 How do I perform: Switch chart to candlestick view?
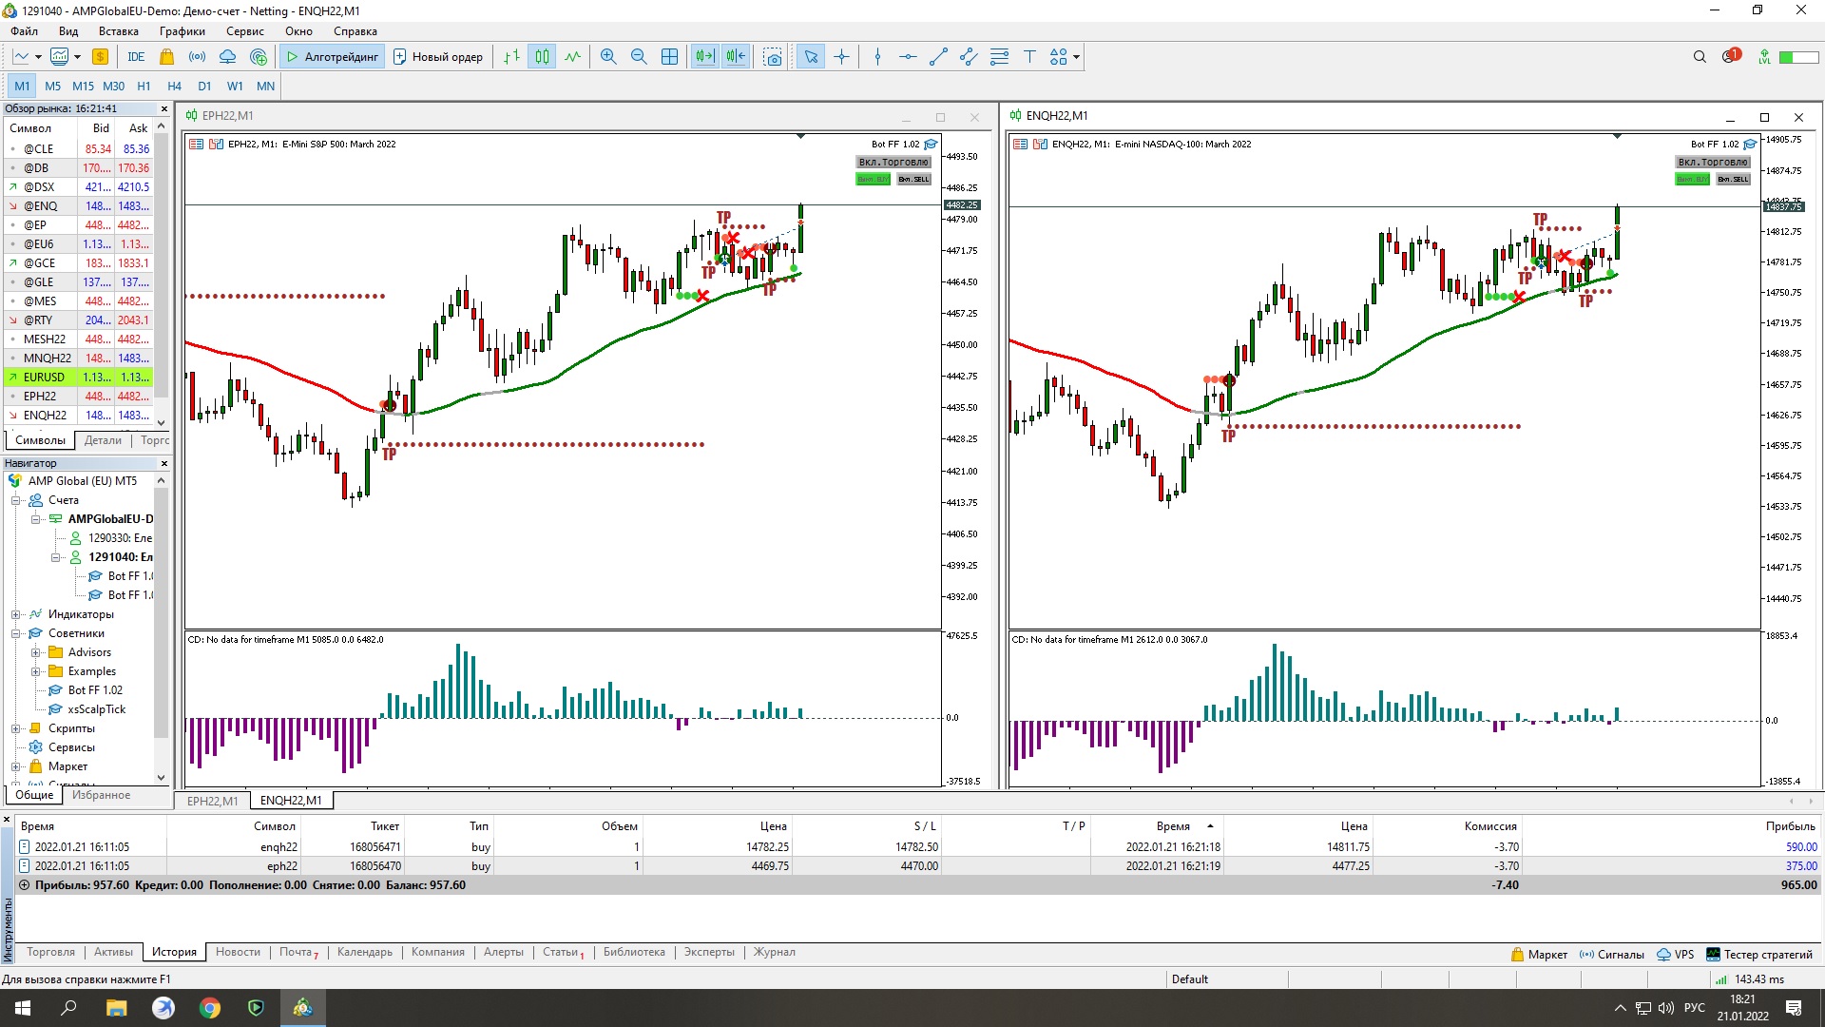click(542, 57)
